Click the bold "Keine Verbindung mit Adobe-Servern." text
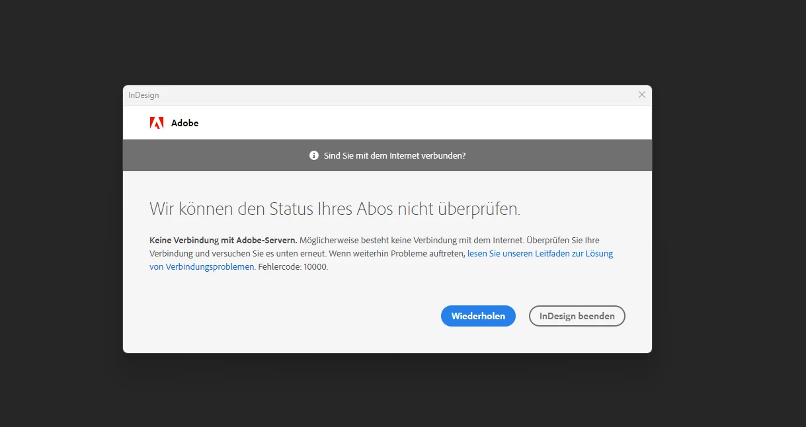 tap(223, 240)
